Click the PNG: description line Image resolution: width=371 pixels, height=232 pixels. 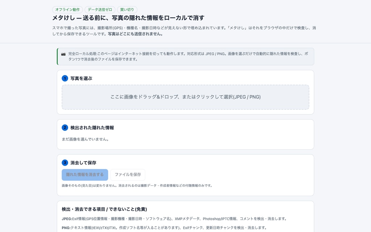(x=165, y=228)
